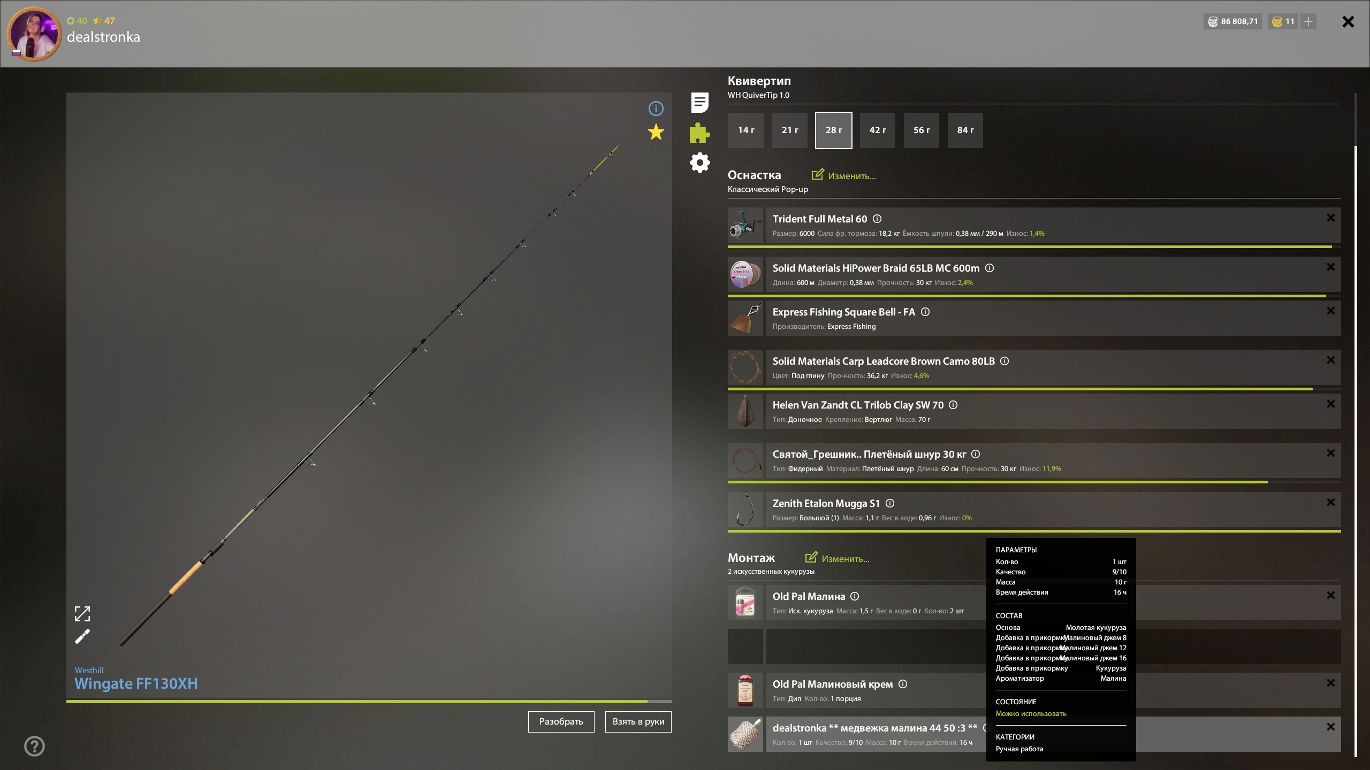Image resolution: width=1370 pixels, height=770 pixels.
Task: Choose the 84 г quivertip
Action: 965,130
